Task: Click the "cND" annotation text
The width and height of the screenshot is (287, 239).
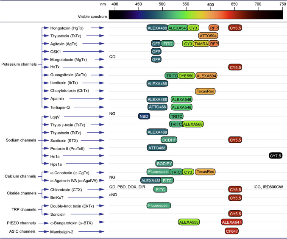Action: (x=113, y=195)
